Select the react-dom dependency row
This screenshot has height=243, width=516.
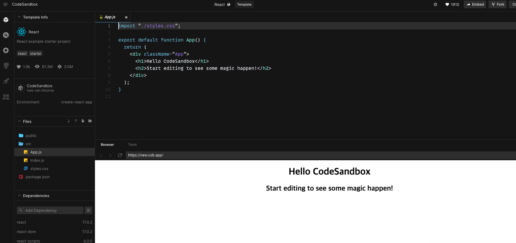[55, 232]
